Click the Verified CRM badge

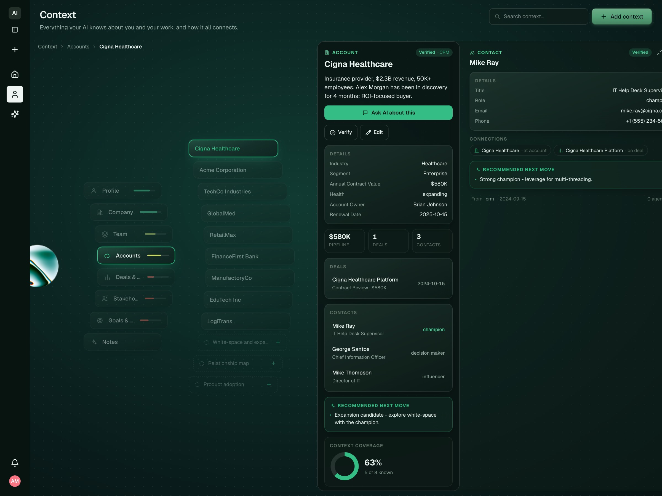434,52
